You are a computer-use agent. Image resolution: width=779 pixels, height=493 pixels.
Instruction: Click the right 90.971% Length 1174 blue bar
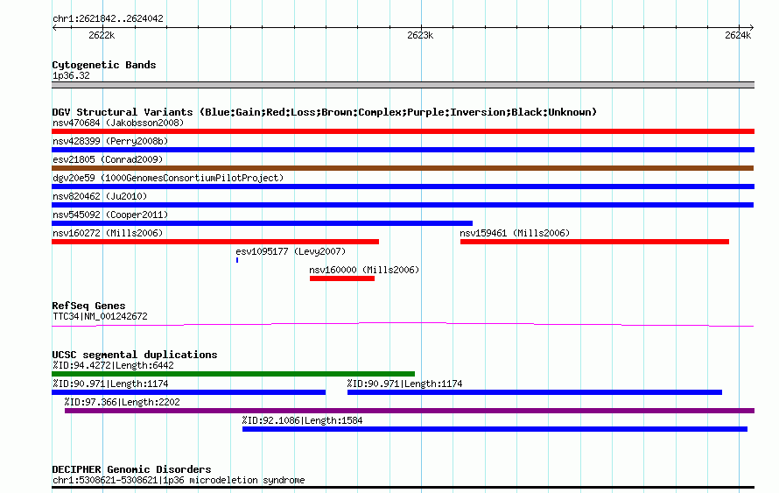pyautogui.click(x=535, y=392)
